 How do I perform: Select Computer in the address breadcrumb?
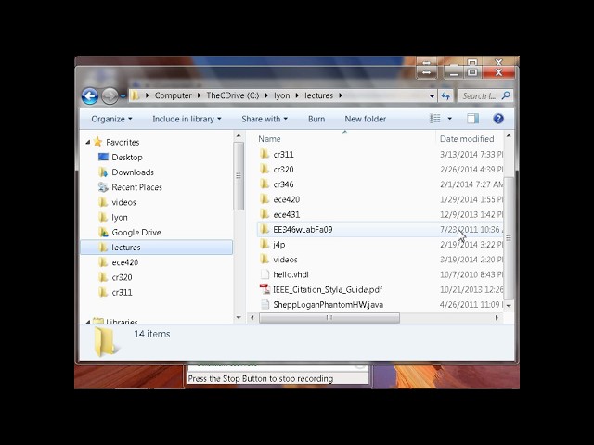174,95
